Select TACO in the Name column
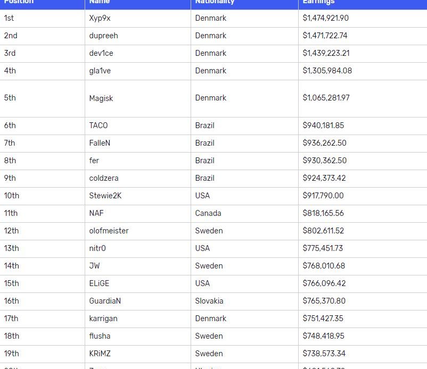Viewport: 427px width, 369px height. 98,125
